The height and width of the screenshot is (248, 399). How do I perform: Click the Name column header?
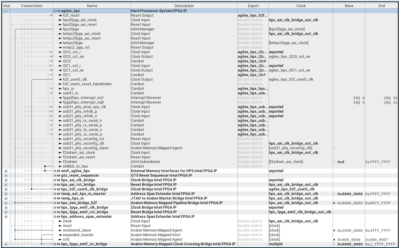pyautogui.click(x=92, y=6)
